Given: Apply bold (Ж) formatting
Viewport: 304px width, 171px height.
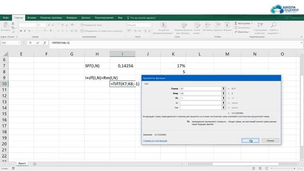Looking at the screenshot, I should tap(21, 31).
